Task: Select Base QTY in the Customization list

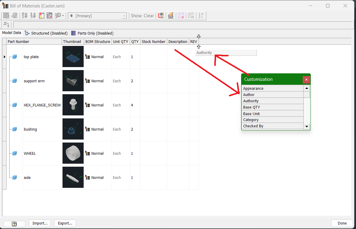Action: (x=273, y=107)
